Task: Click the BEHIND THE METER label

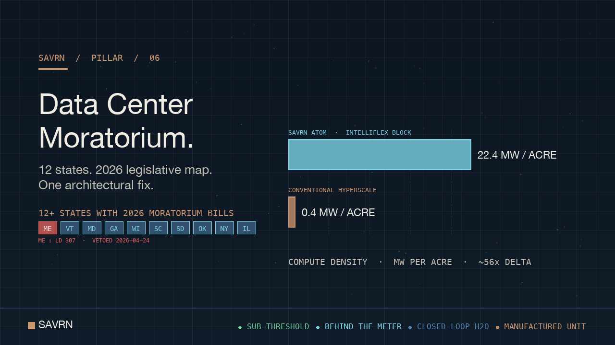Action: (x=363, y=327)
